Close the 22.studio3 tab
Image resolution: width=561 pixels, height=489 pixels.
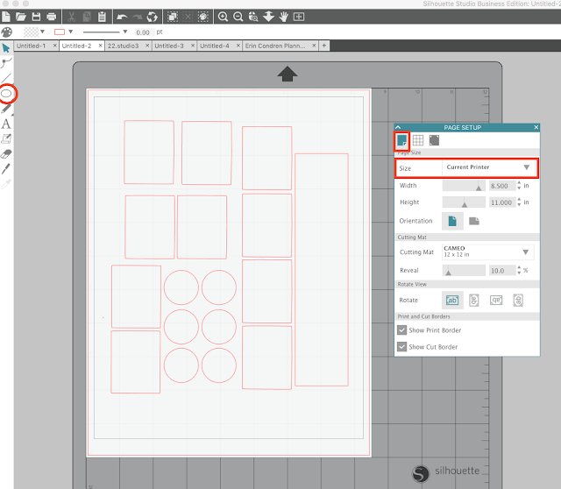pyautogui.click(x=147, y=46)
